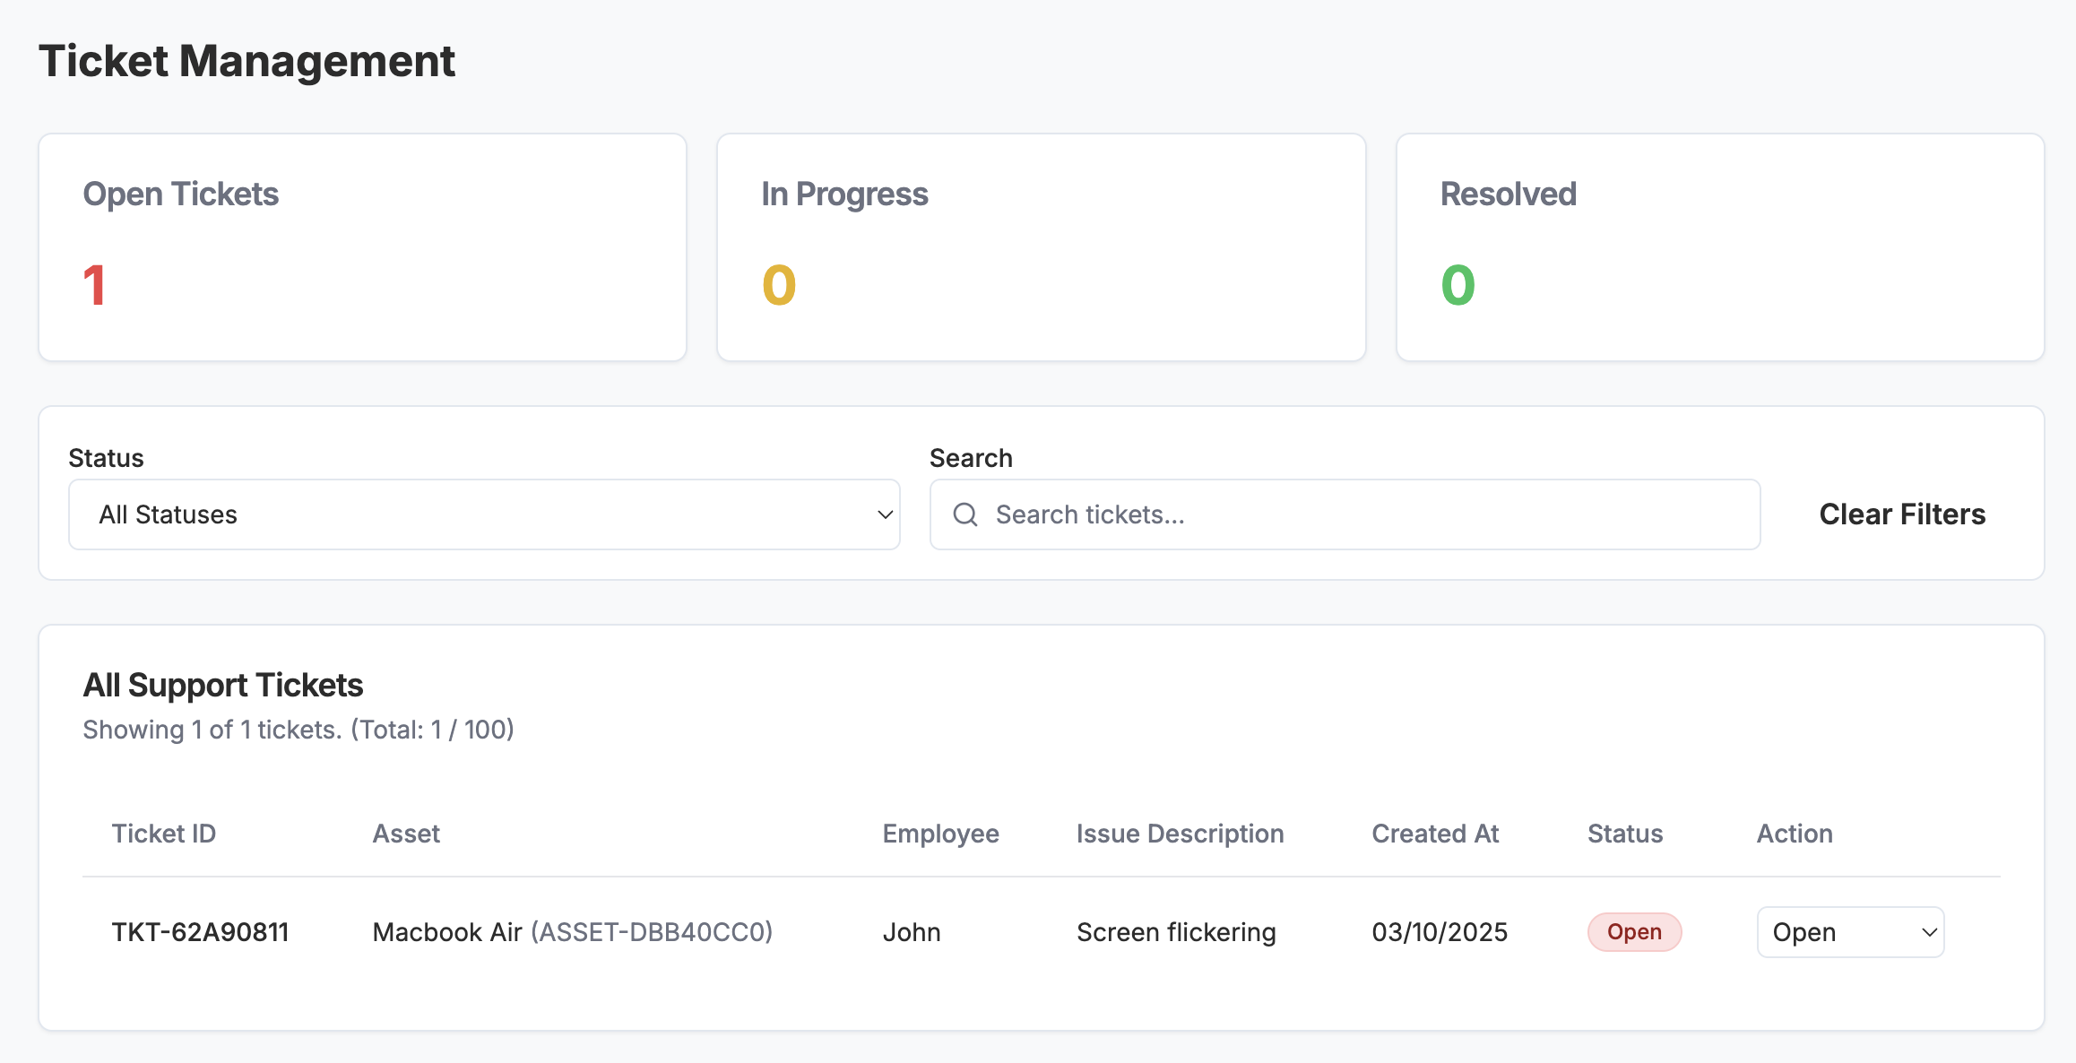
Task: Click the employee name John
Action: point(912,932)
